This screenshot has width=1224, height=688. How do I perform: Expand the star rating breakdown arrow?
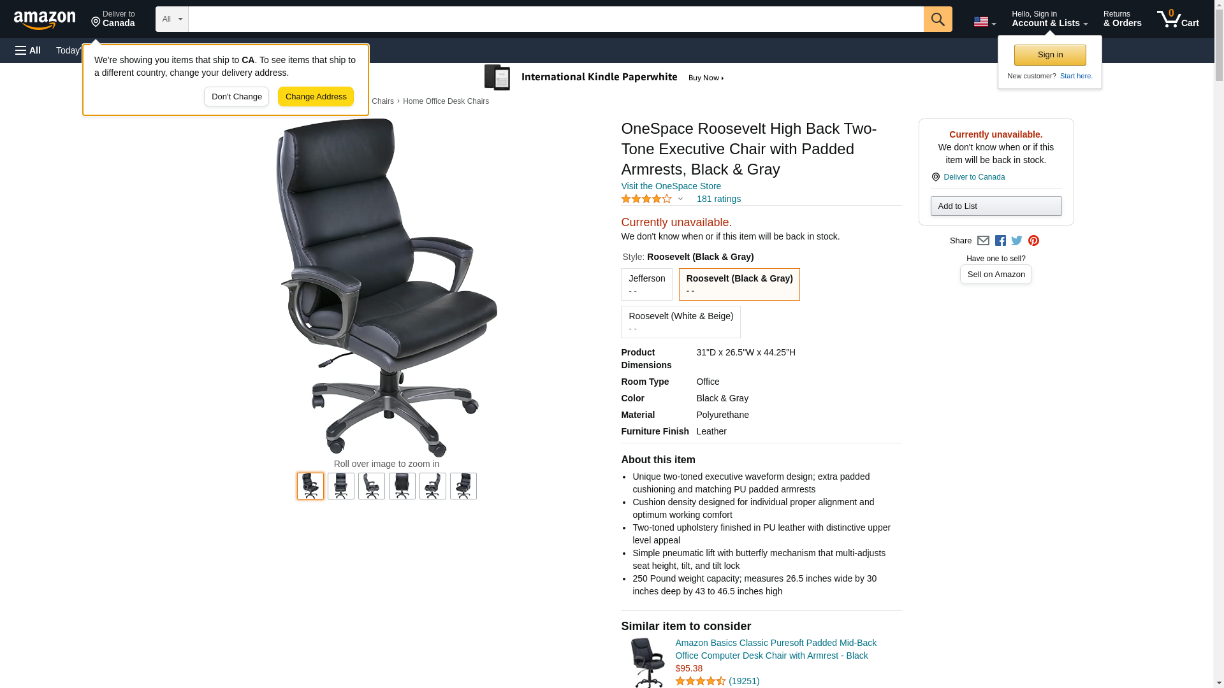(x=680, y=199)
